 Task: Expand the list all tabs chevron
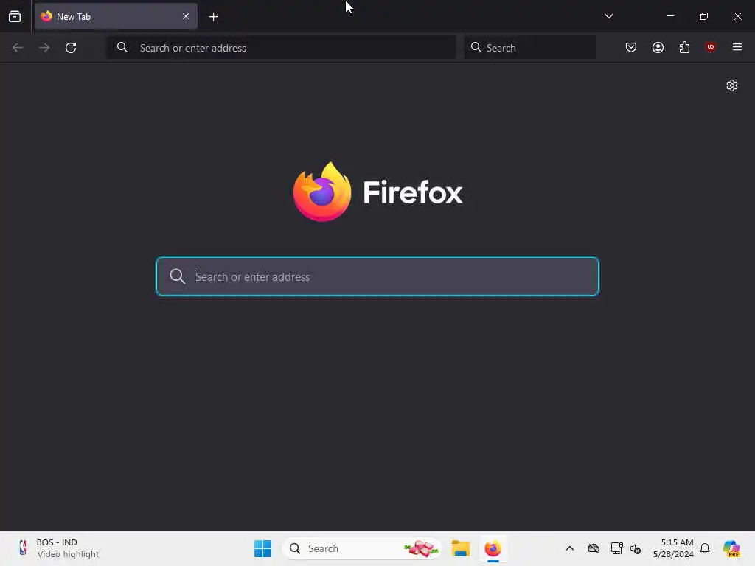tap(608, 16)
